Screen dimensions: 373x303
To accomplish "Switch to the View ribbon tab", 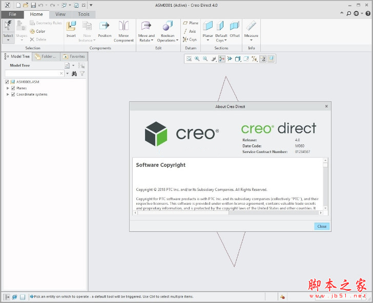I will [60, 14].
